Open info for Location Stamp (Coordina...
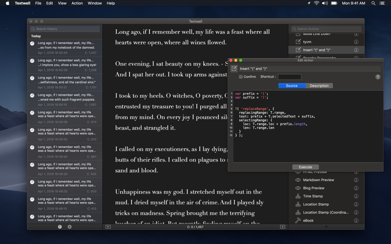 356,212
